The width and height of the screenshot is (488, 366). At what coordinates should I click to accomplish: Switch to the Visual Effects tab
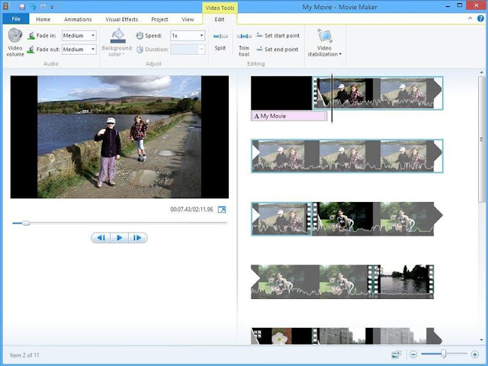(x=121, y=19)
